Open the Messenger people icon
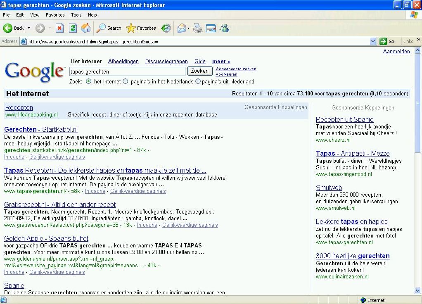Image resolution: width=422 pixels, height=304 pixels. (x=224, y=28)
